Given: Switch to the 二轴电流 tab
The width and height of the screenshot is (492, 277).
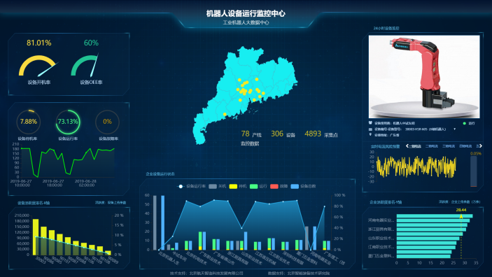Looking at the screenshot, I should (x=431, y=146).
